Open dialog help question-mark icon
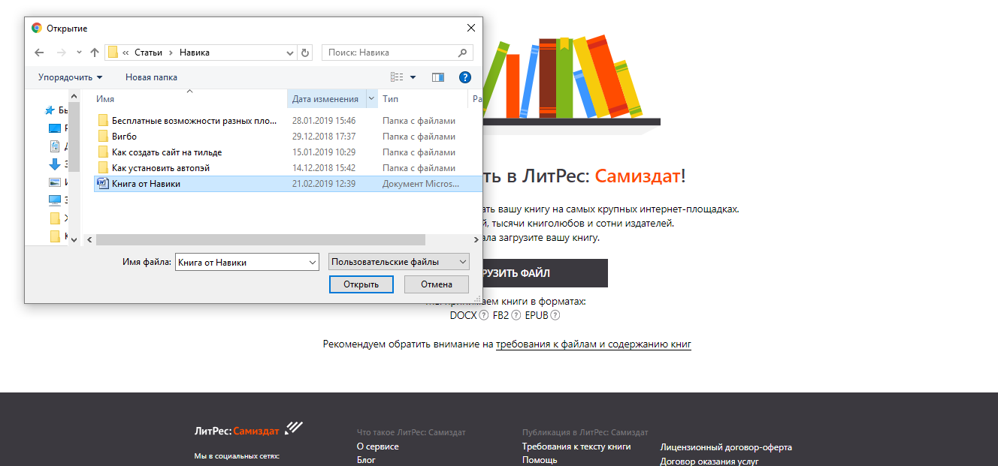 point(464,77)
